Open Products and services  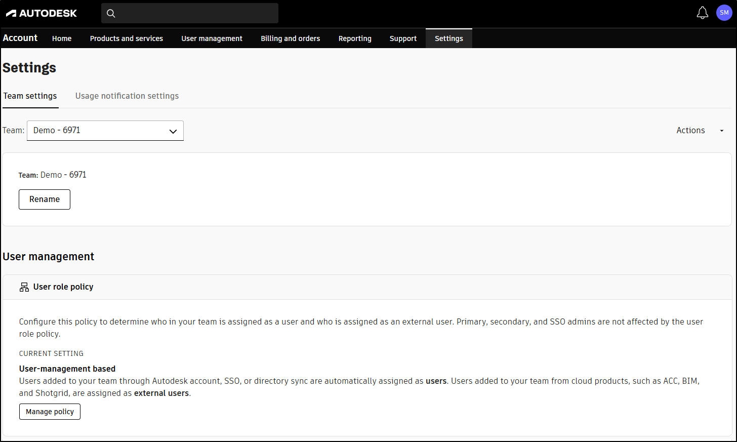[127, 38]
